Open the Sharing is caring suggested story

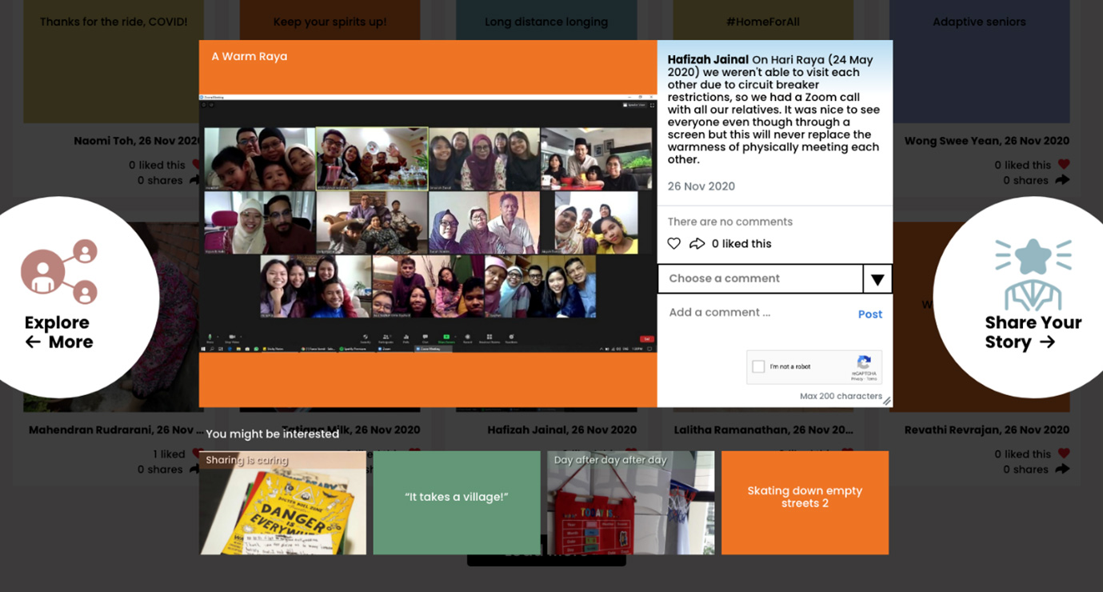click(x=283, y=503)
